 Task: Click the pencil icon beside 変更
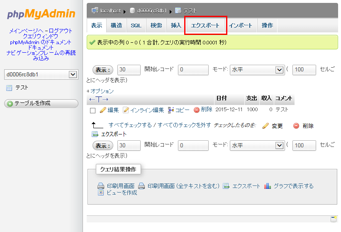coord(265,126)
